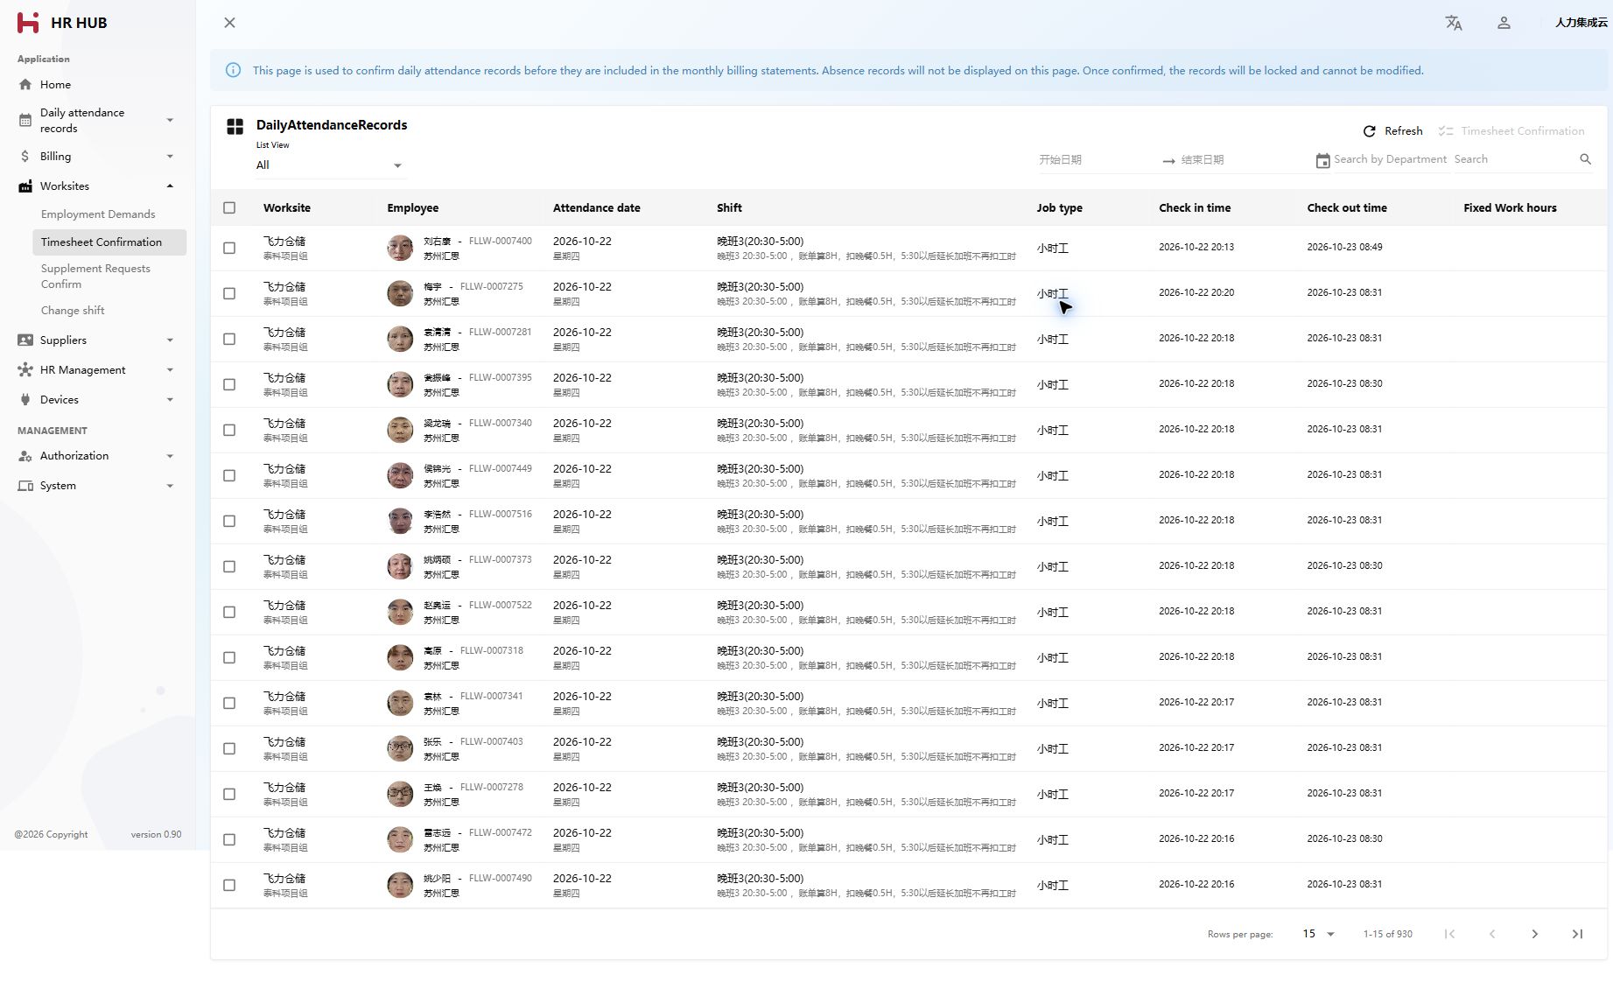
Task: Check the row for FLLW-0007490
Action: (x=229, y=886)
